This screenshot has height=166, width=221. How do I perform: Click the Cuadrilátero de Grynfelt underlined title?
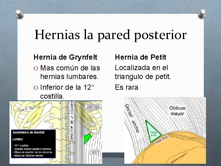29,132
